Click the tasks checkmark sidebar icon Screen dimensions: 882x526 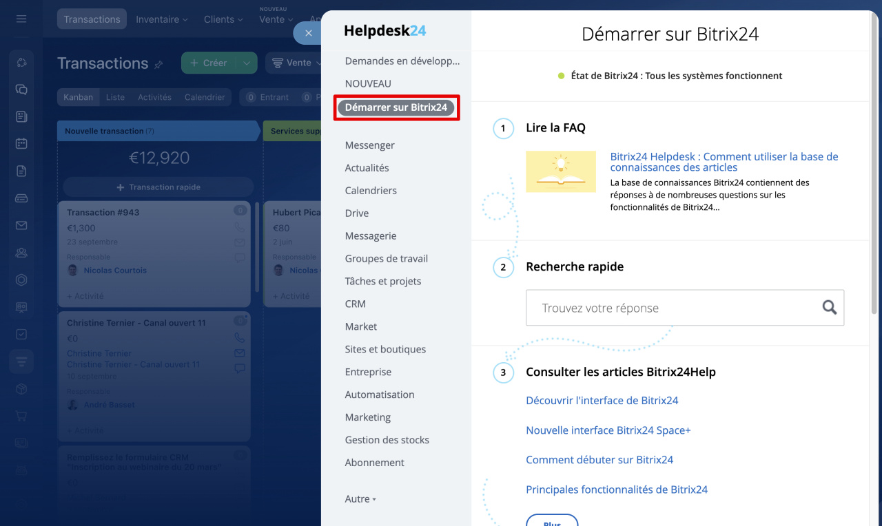21,335
